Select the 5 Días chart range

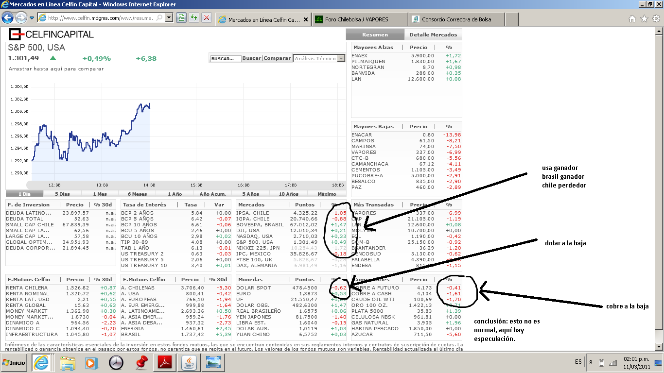(62, 194)
